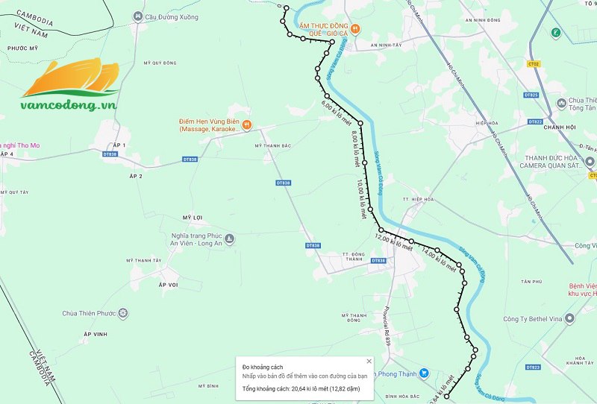Select route node by the 6,00 ki lô mét label
Screen dimensions: 597x404
pyautogui.click(x=327, y=96)
